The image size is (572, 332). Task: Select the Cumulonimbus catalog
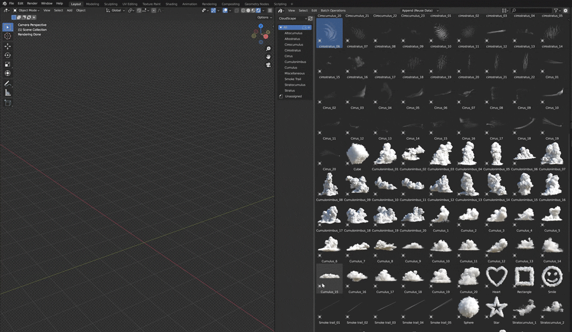pos(295,62)
